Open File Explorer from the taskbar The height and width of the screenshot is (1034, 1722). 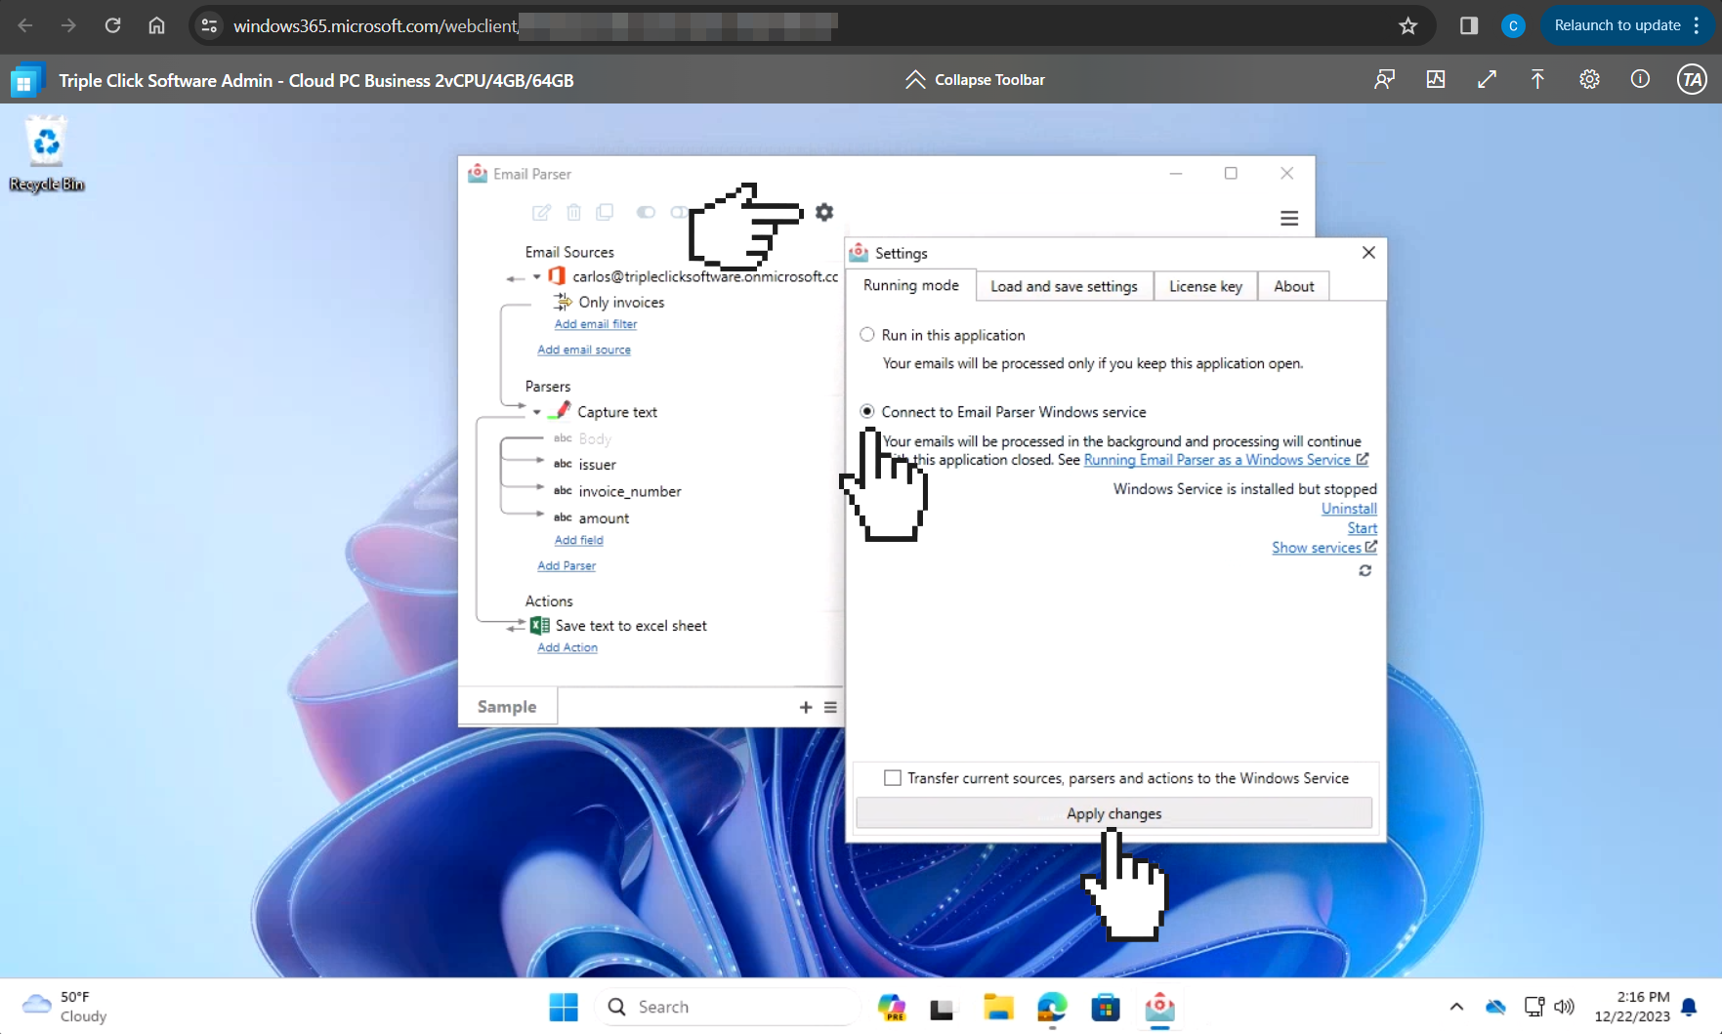(998, 1007)
